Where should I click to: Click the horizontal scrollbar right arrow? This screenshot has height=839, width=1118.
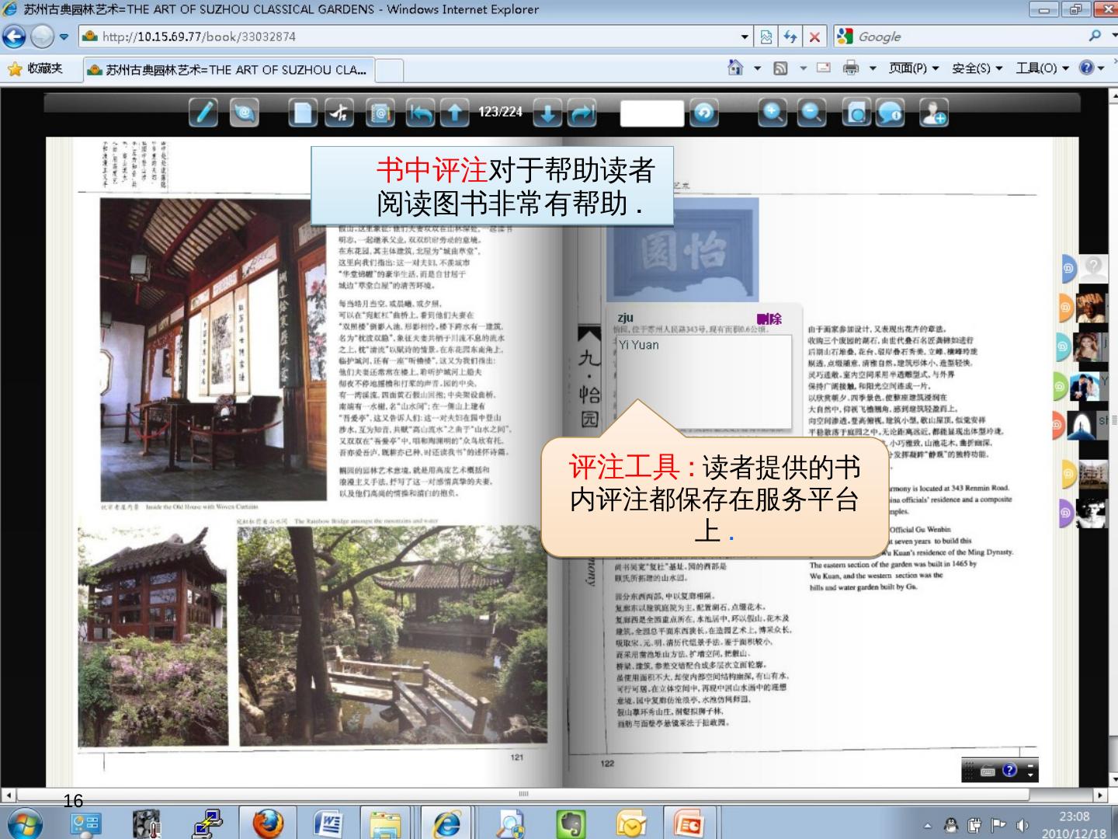coord(1100,795)
